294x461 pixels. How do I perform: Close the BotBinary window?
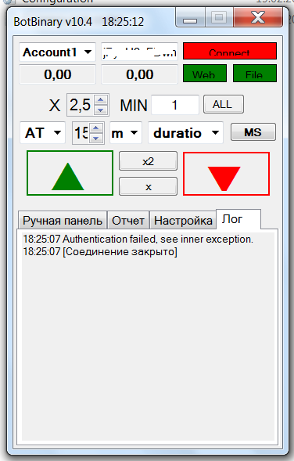click(258, 17)
